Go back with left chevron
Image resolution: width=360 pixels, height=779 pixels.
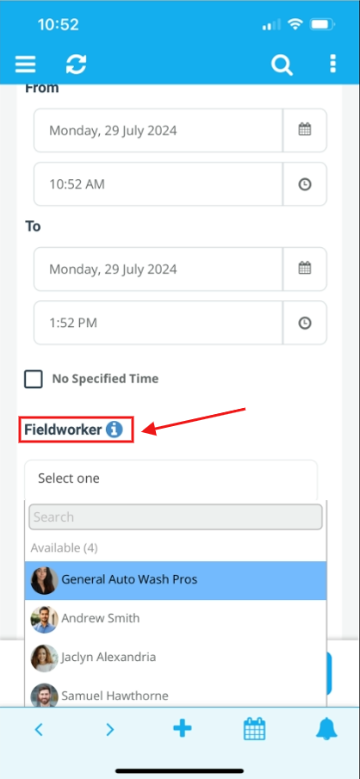pyautogui.click(x=39, y=729)
